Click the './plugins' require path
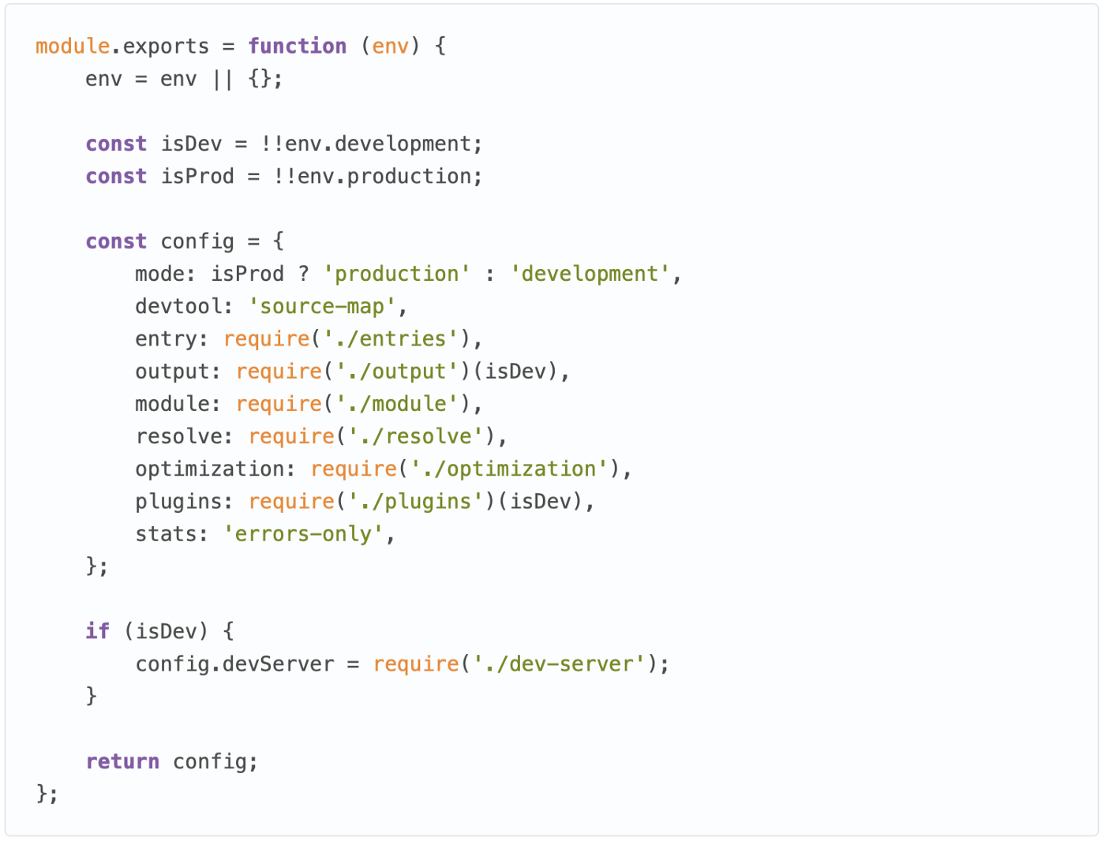 (415, 502)
